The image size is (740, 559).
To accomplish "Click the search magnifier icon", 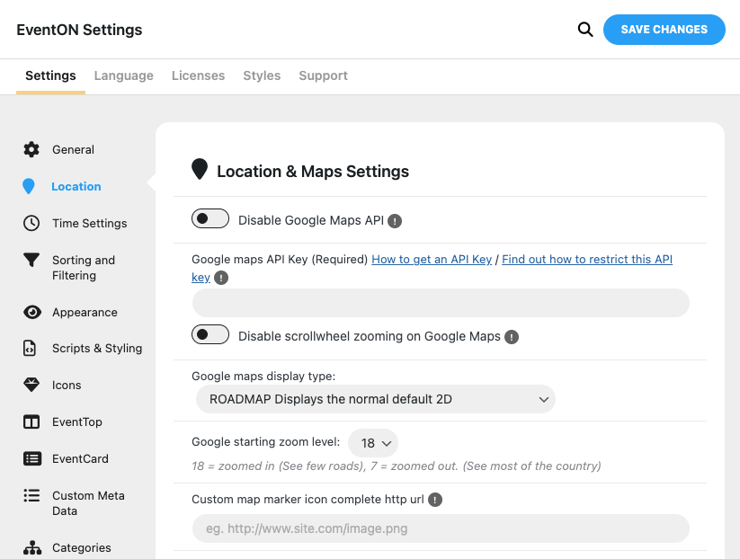I will 585,30.
